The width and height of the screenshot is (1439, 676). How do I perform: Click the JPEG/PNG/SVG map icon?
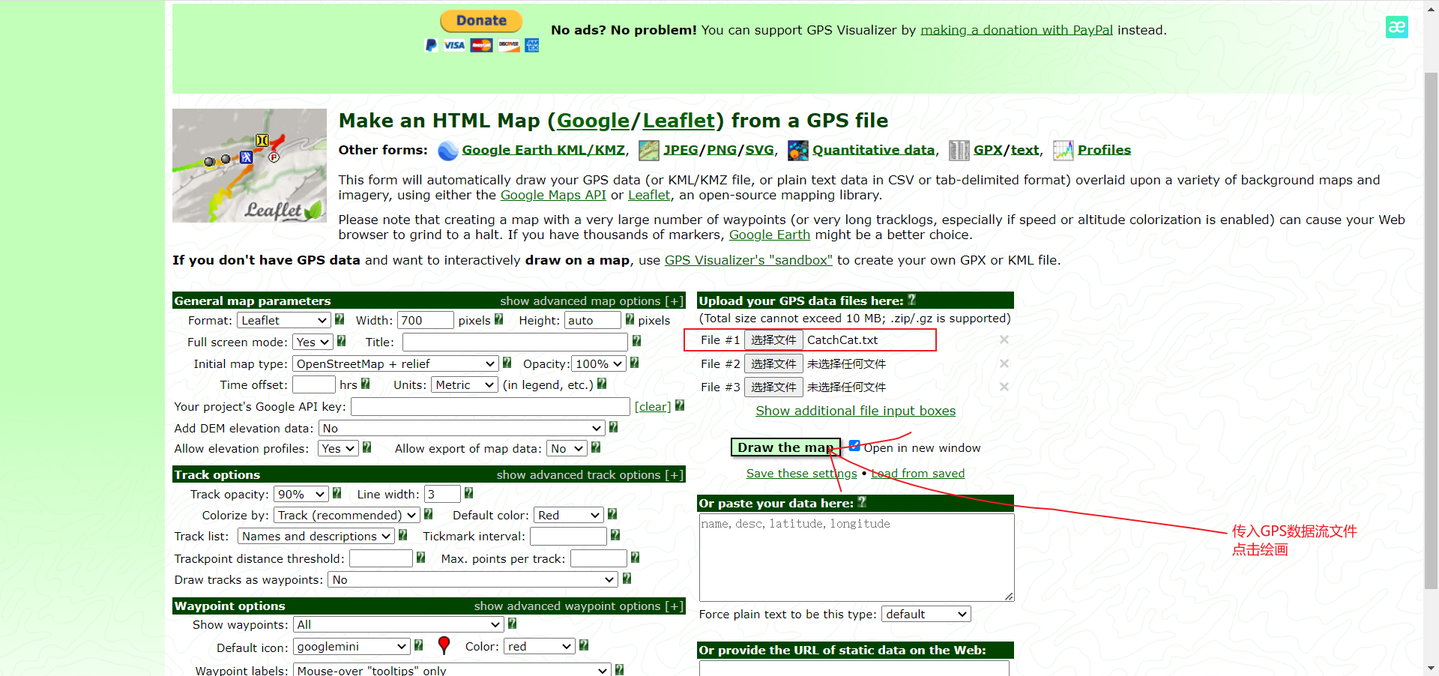[x=649, y=150]
